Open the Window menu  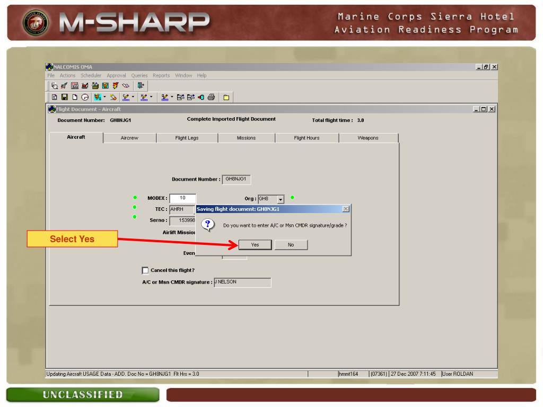pos(183,75)
